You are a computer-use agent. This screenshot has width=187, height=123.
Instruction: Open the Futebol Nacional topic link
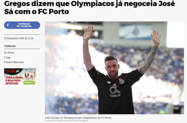[14, 62]
